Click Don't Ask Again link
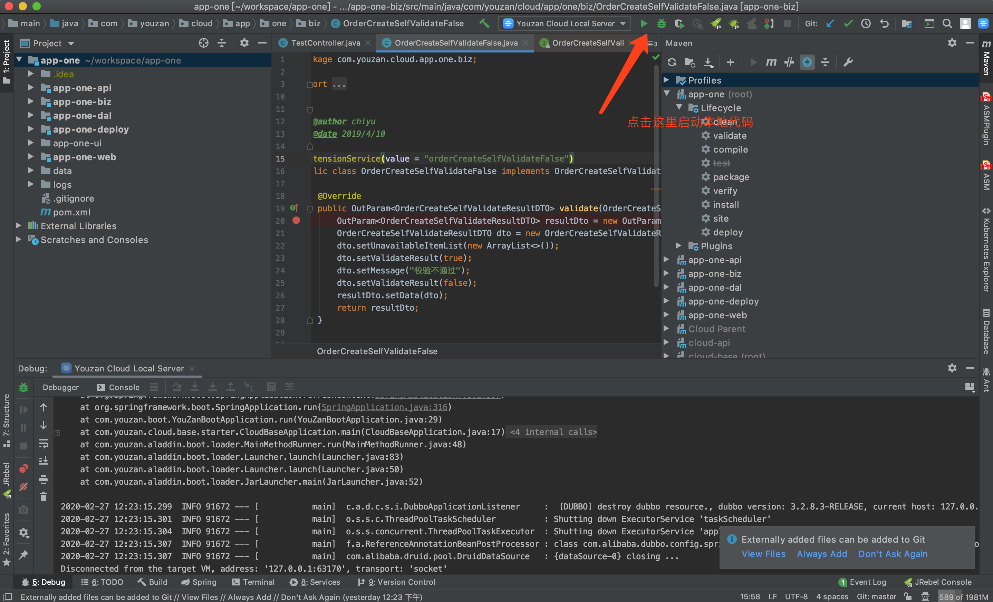 click(893, 554)
